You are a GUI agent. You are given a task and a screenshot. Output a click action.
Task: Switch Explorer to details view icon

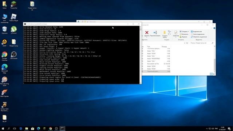pos(211,74)
